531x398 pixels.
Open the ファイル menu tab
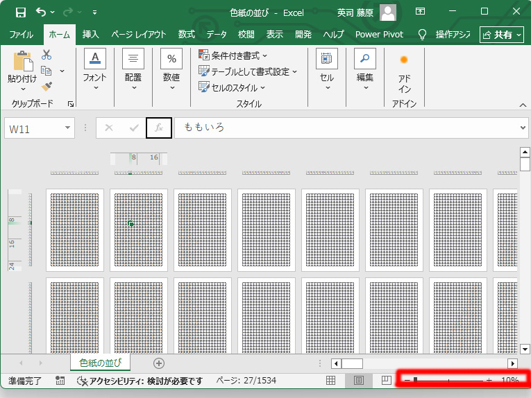[22, 34]
